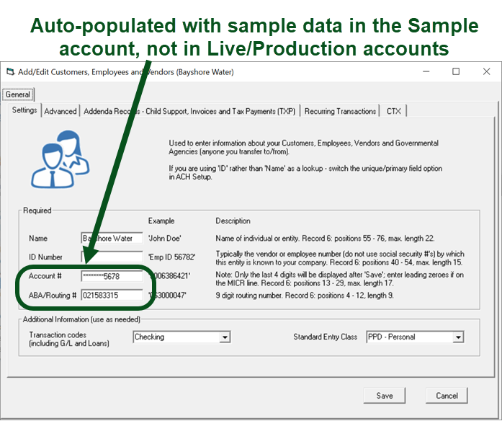Close the Add/Edit Customers window
The image size is (502, 421).
point(486,72)
